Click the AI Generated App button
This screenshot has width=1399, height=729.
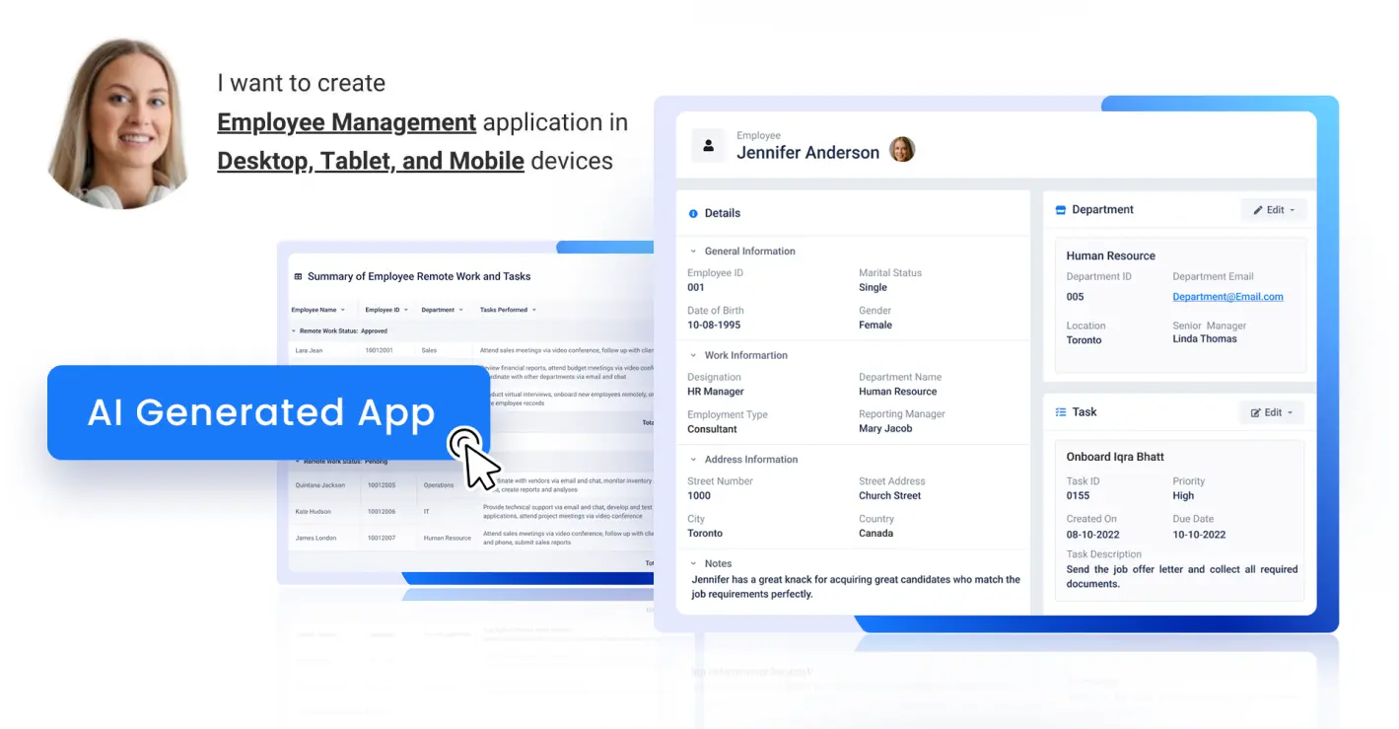tap(262, 412)
